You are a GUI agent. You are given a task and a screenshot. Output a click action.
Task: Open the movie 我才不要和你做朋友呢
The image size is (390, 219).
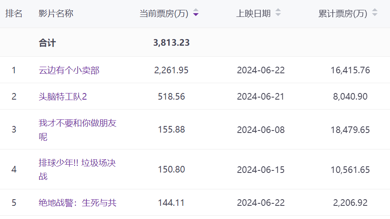pyautogui.click(x=77, y=123)
